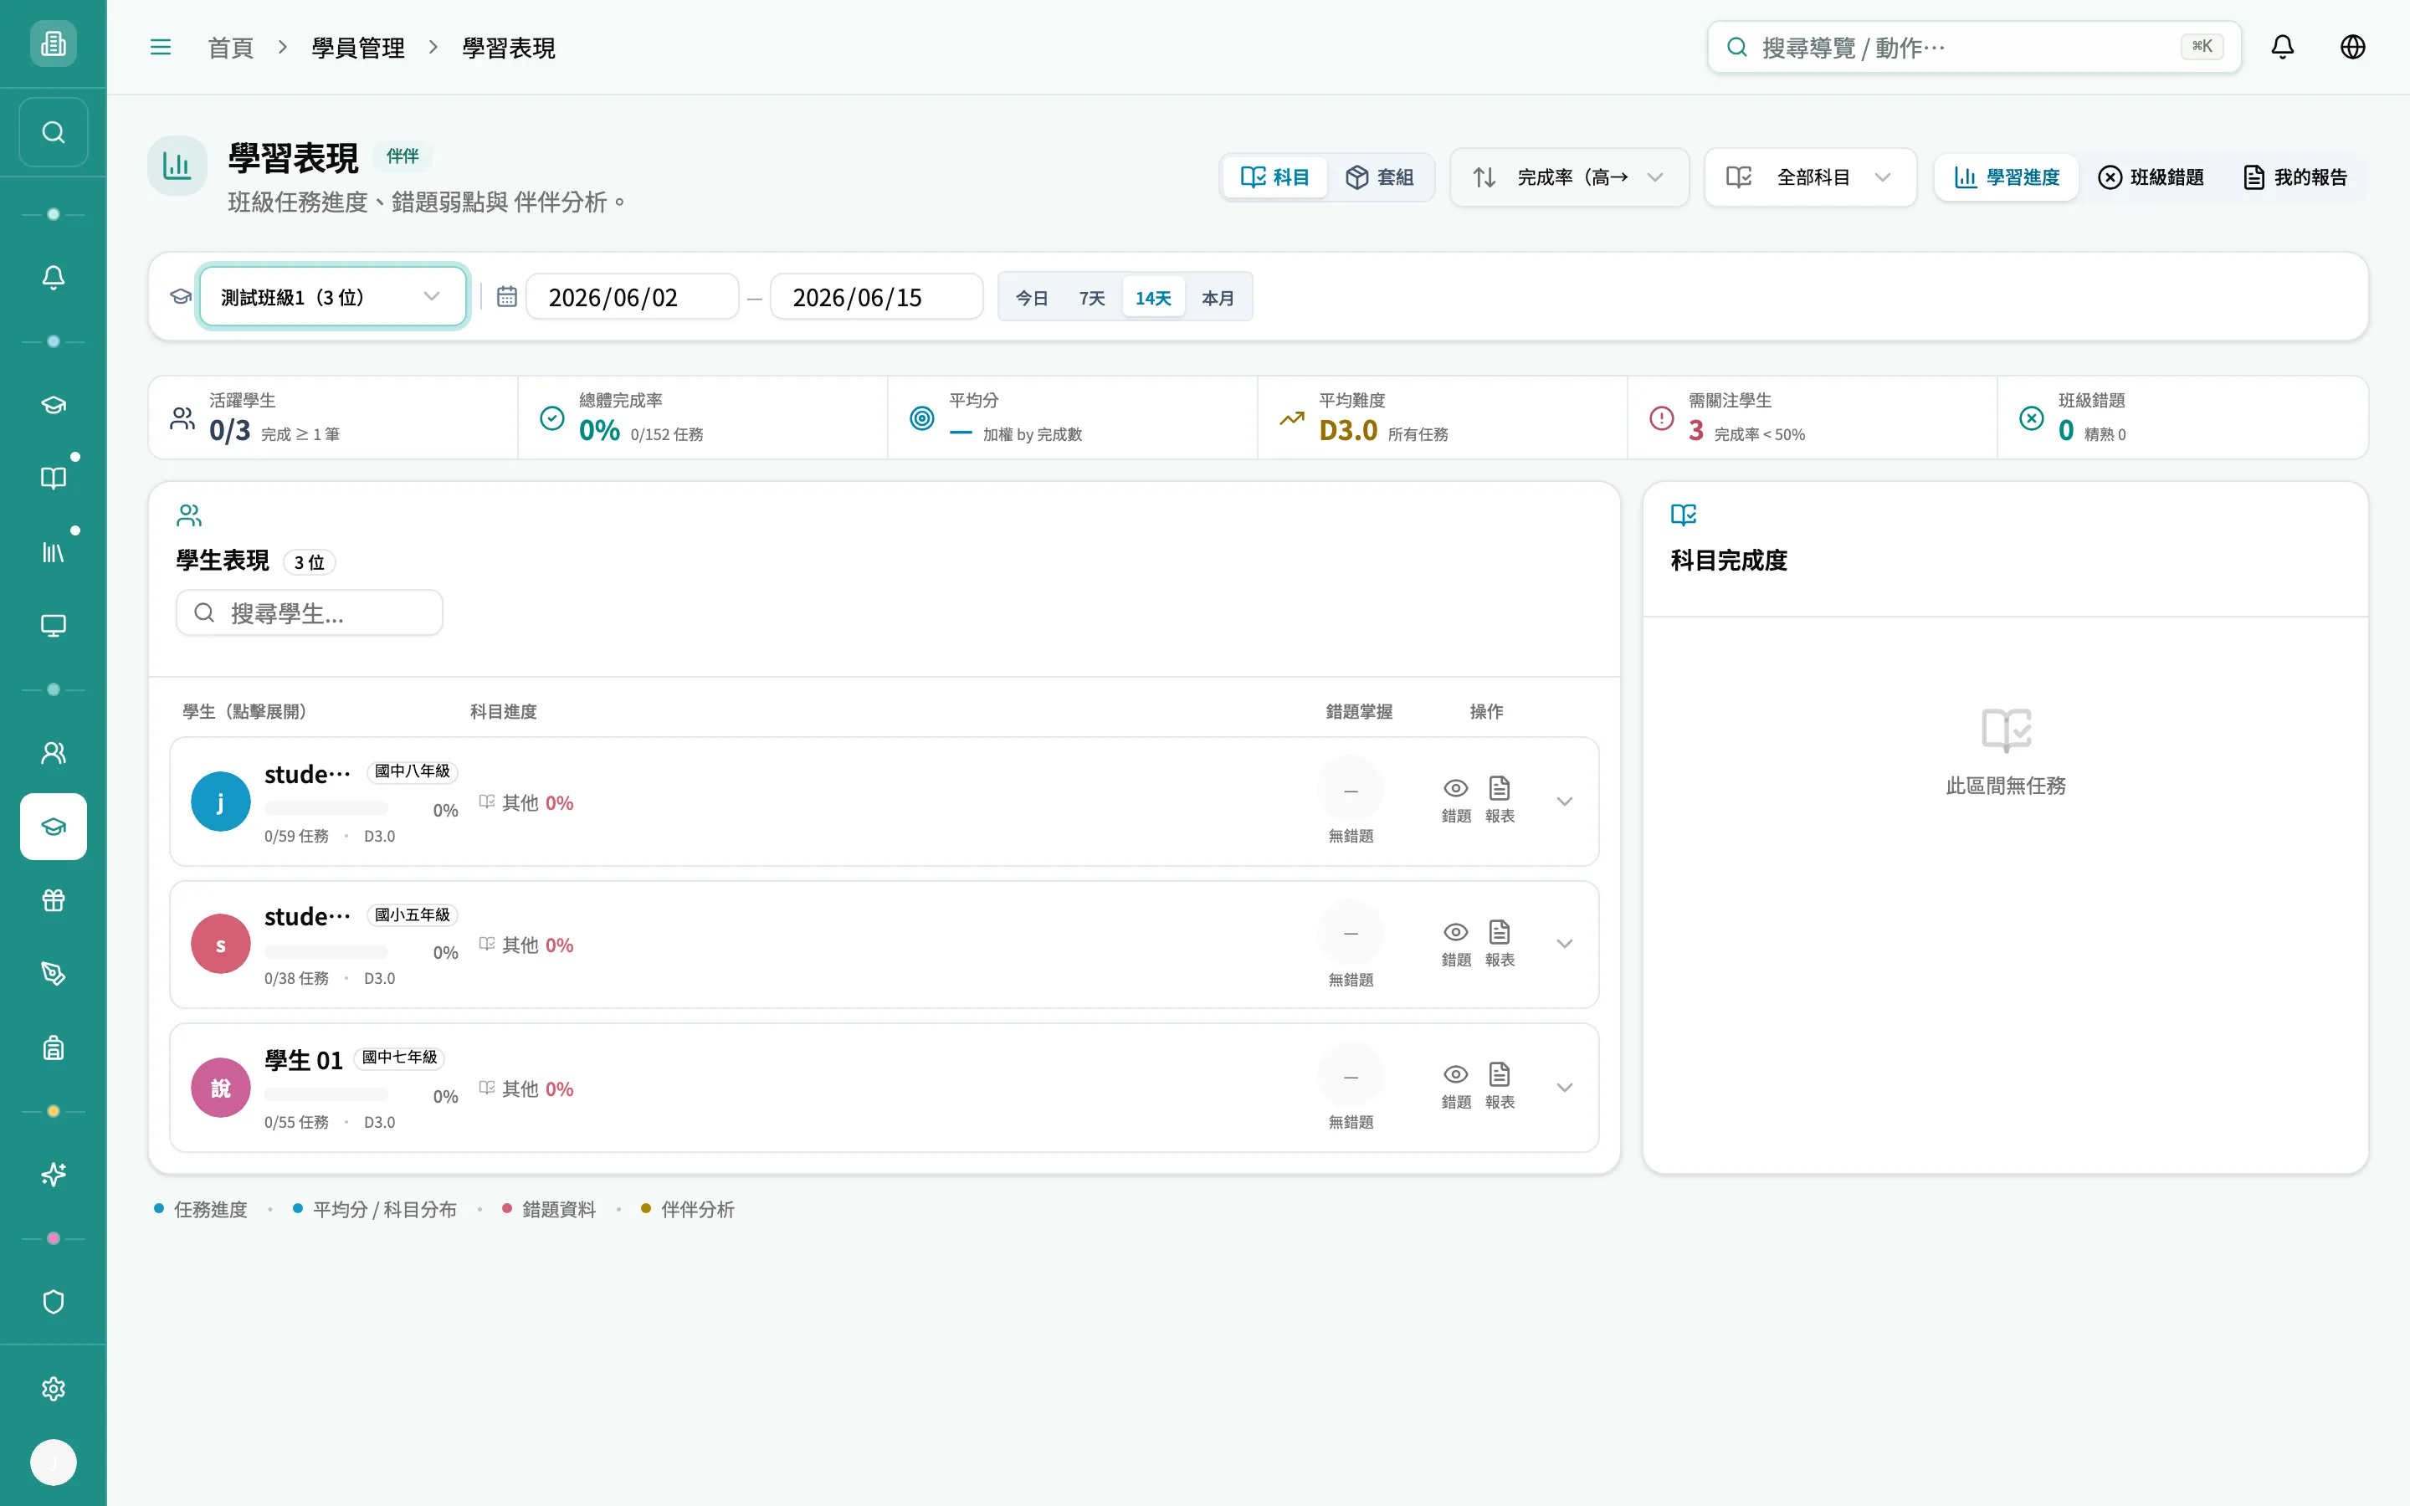The image size is (2410, 1506).
Task: Click the 平均難度 D3.0 stat card
Action: coord(1442,417)
